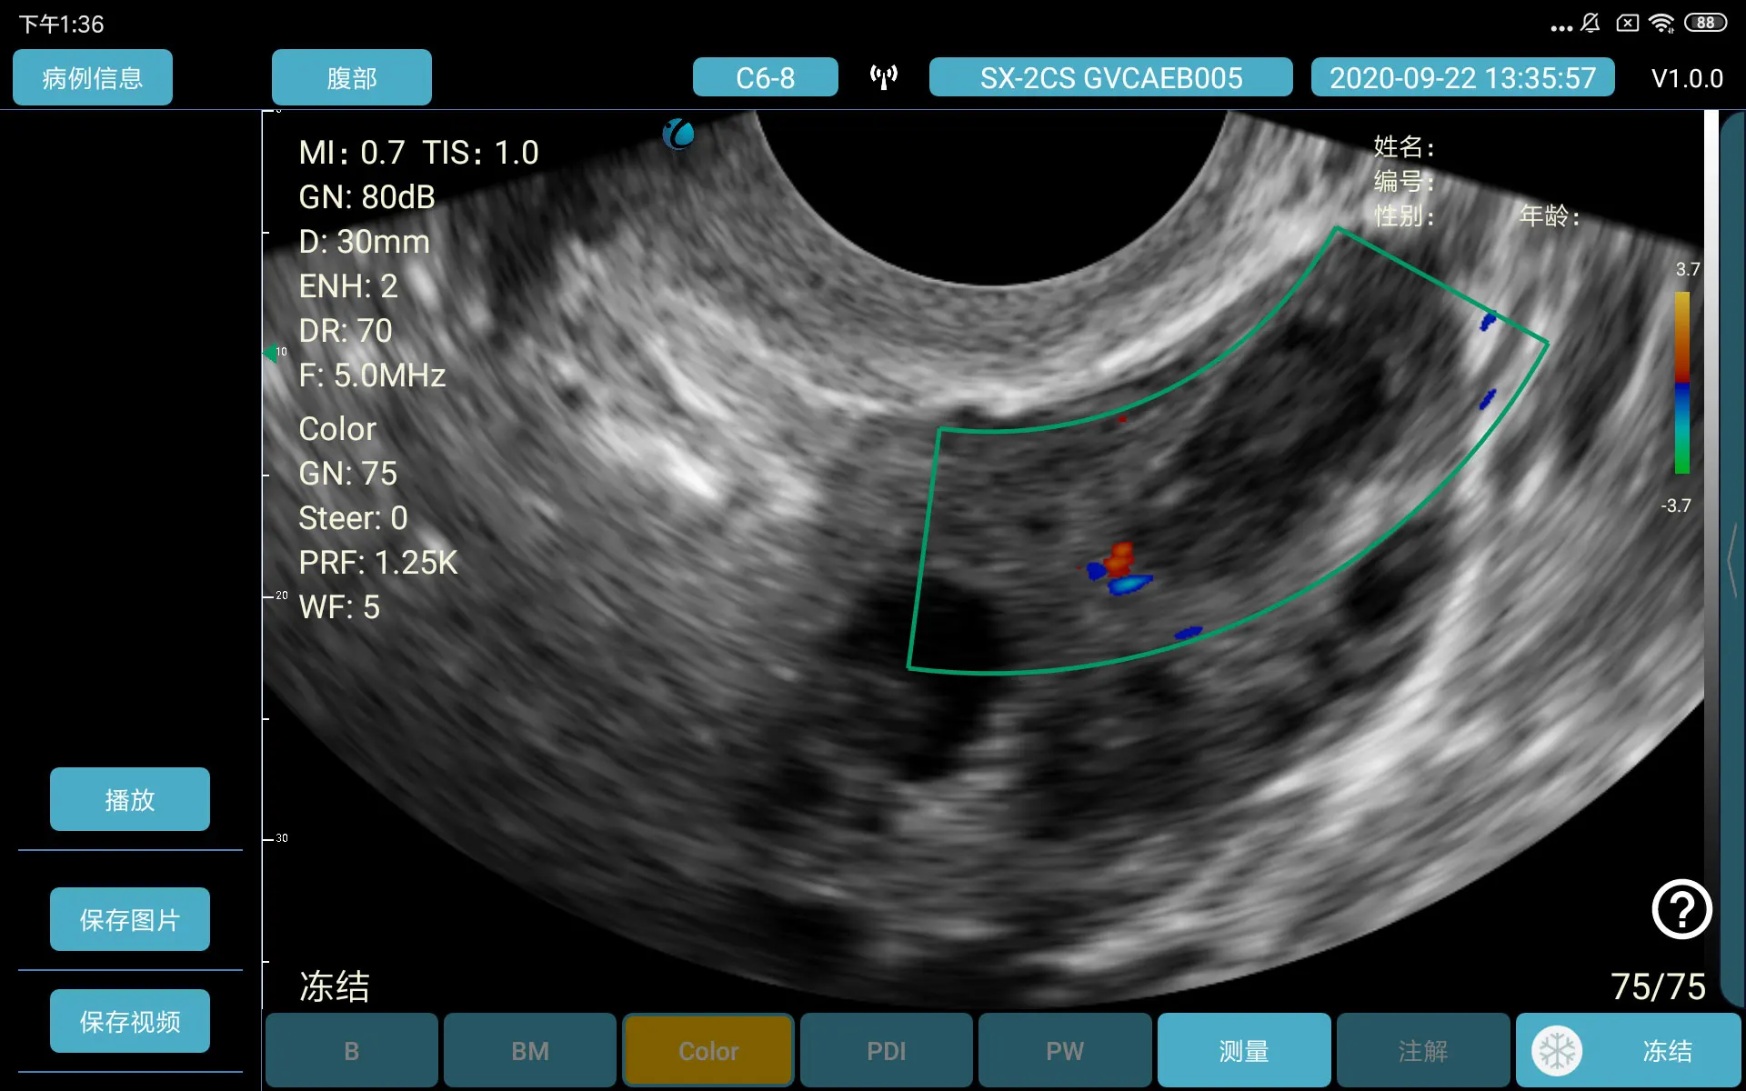
Task: Toggle the 冻结 freeze button
Action: coord(1666,1051)
